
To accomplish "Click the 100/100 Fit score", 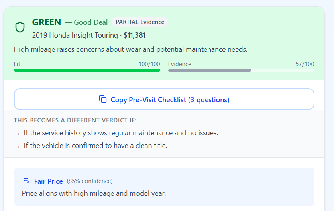I will 149,64.
